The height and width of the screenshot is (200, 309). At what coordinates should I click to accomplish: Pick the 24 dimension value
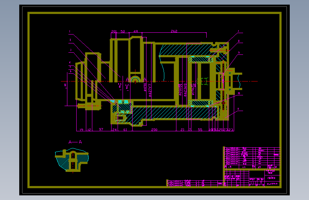(114, 130)
